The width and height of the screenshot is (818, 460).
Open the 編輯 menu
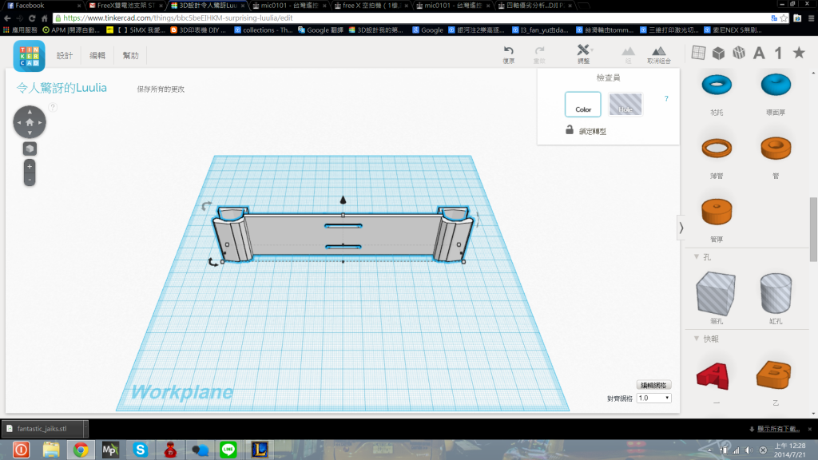[97, 55]
